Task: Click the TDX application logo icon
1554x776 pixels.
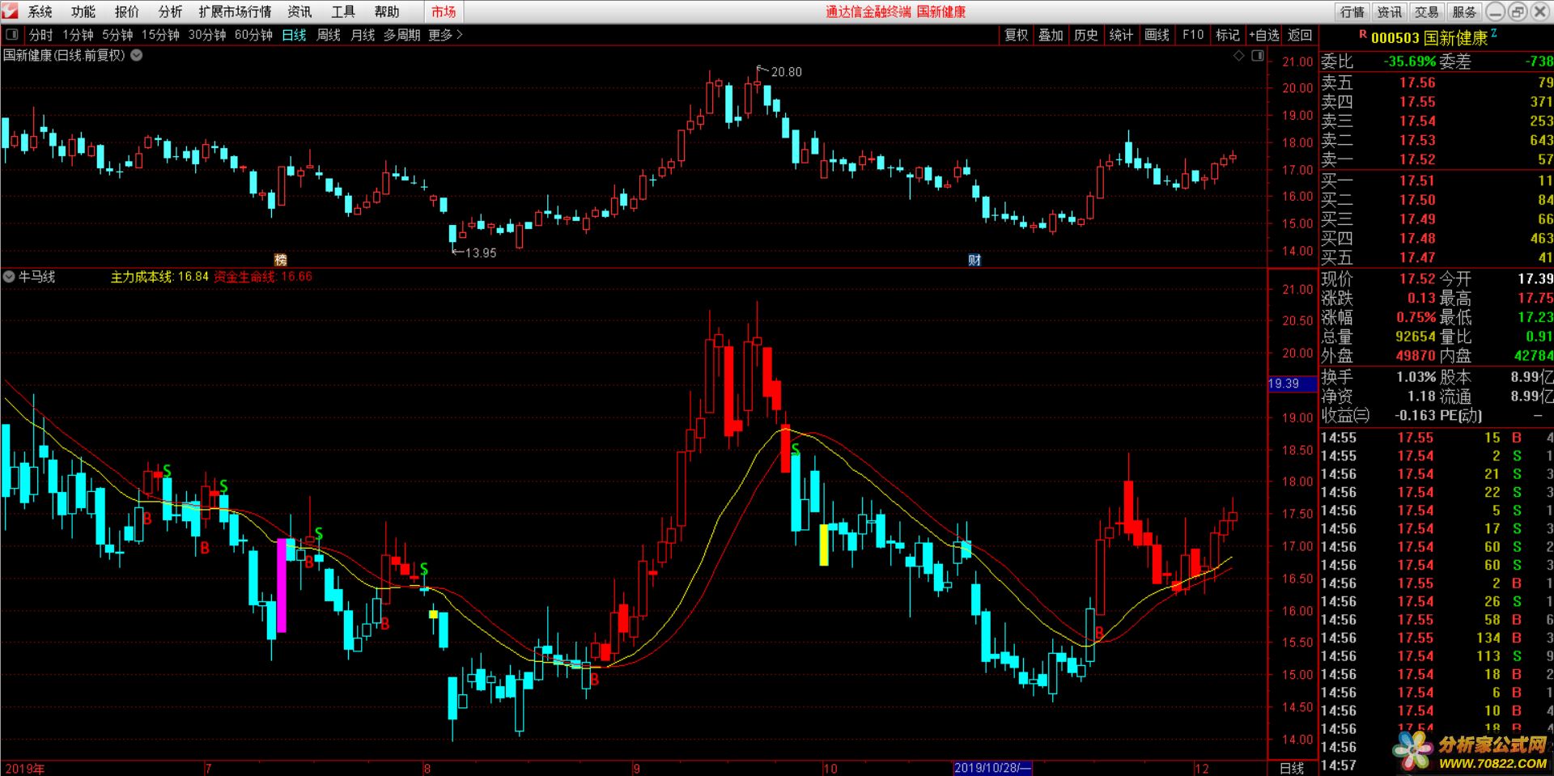Action: pyautogui.click(x=9, y=11)
